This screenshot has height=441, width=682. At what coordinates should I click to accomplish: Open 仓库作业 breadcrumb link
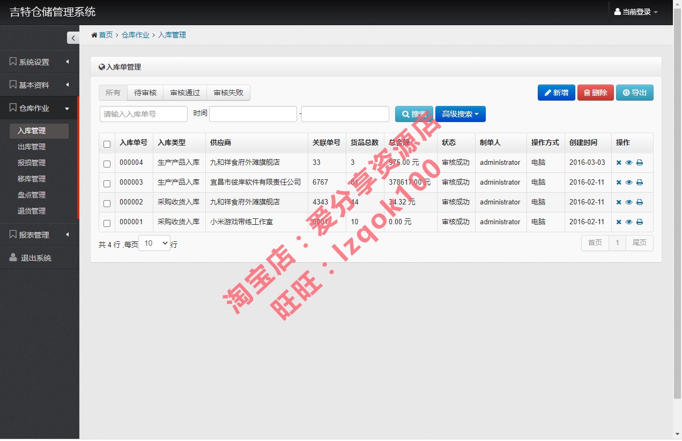click(136, 35)
